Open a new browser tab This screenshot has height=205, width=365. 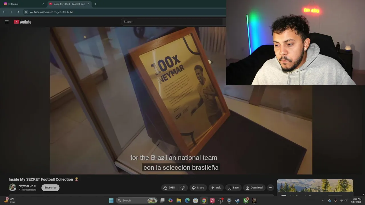point(95,4)
